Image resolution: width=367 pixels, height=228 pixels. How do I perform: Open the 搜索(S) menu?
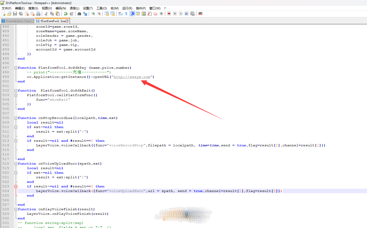tap(33, 8)
